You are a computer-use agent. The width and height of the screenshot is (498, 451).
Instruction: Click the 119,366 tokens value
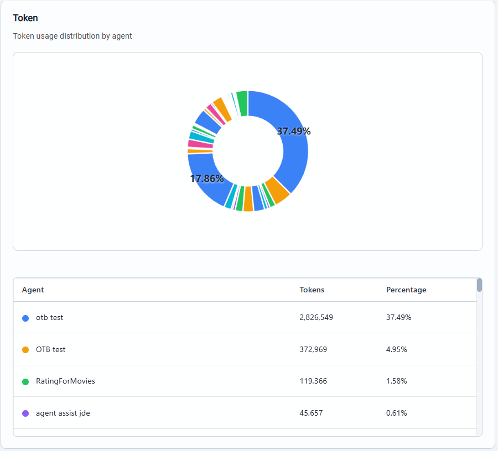pyautogui.click(x=313, y=381)
